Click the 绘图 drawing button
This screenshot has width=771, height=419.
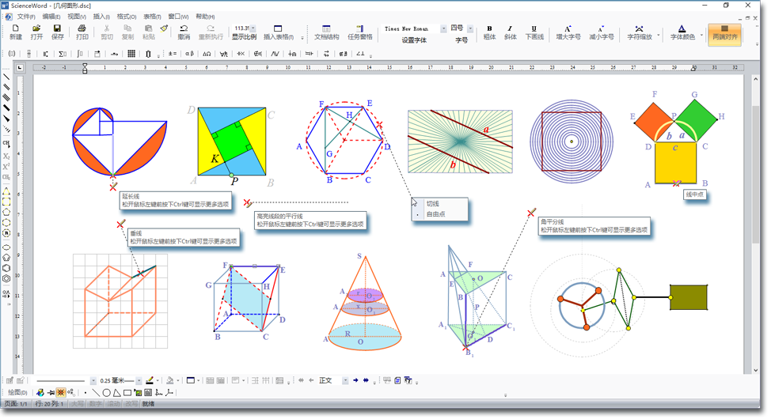coord(17,392)
